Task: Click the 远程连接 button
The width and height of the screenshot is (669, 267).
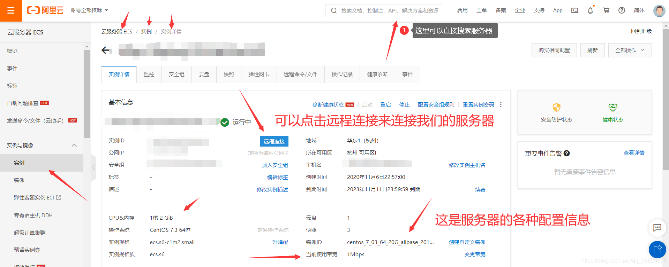Action: pyautogui.click(x=274, y=141)
